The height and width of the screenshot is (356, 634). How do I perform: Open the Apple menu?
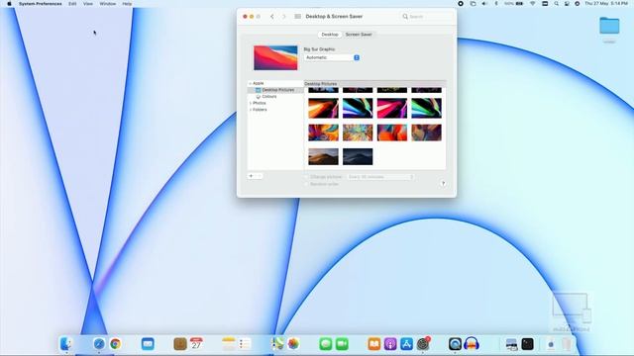[9, 4]
